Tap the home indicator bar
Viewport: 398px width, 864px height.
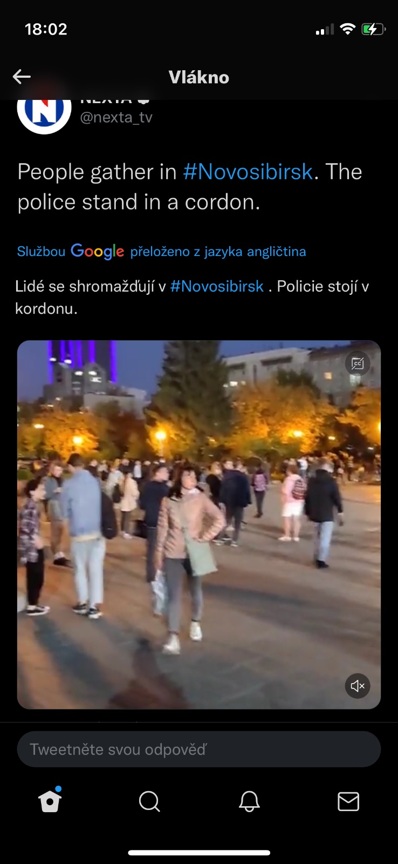(199, 853)
